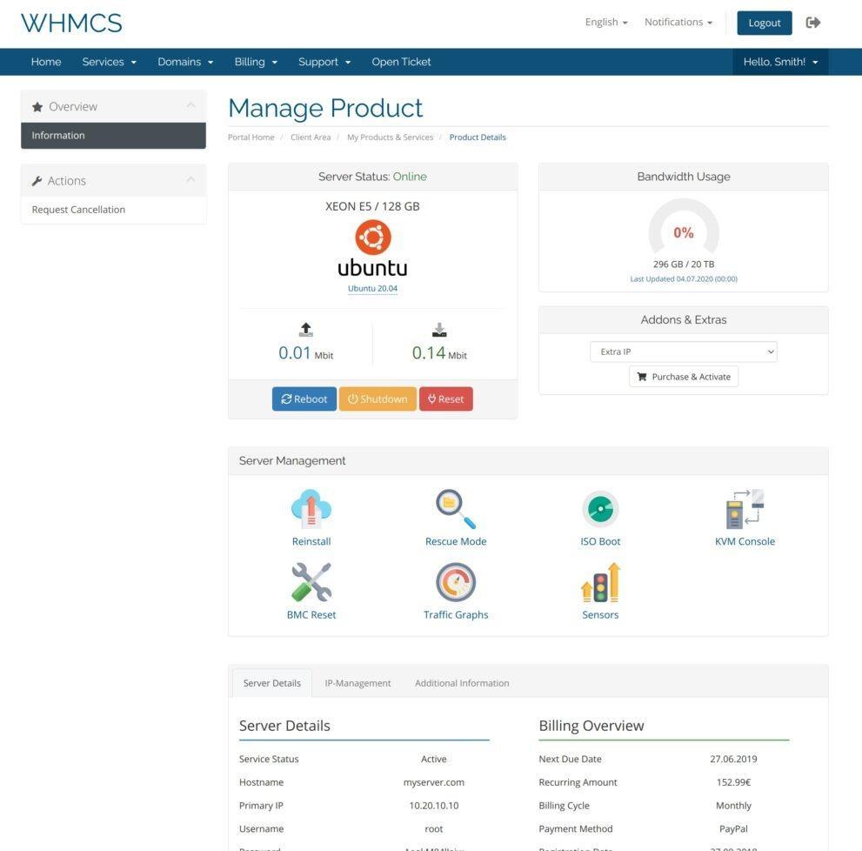The height and width of the screenshot is (851, 862).
Task: Click the bandwidth usage gauge
Action: 684,225
